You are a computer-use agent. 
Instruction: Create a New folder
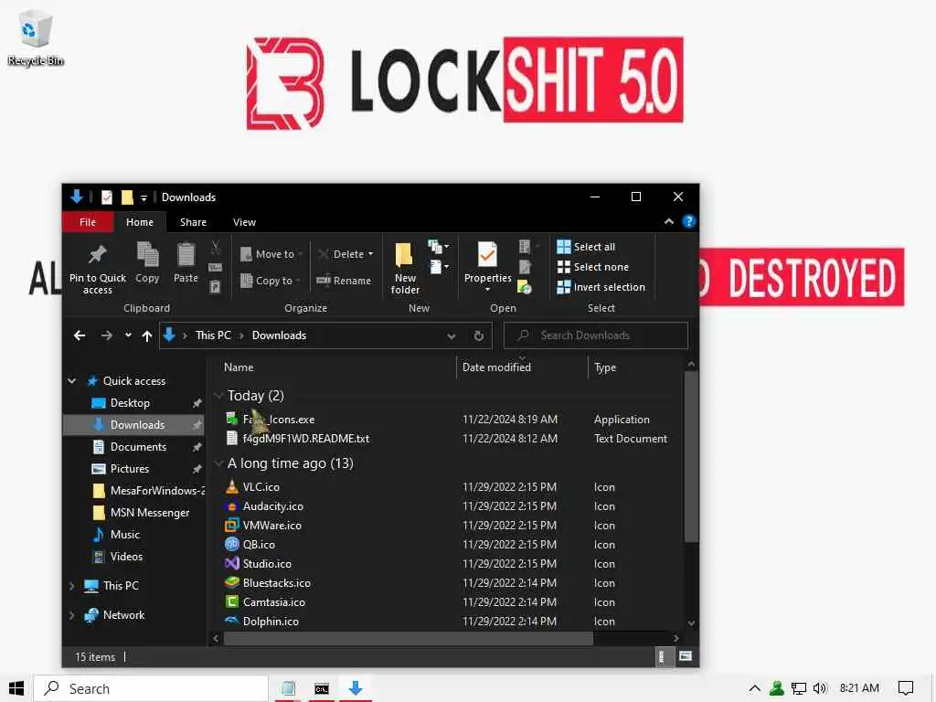(x=405, y=268)
